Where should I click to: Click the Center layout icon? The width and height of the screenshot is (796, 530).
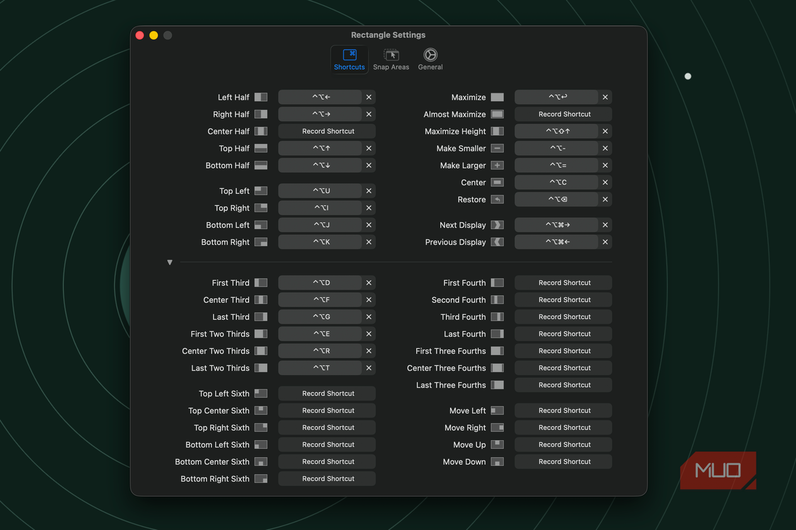point(497,182)
